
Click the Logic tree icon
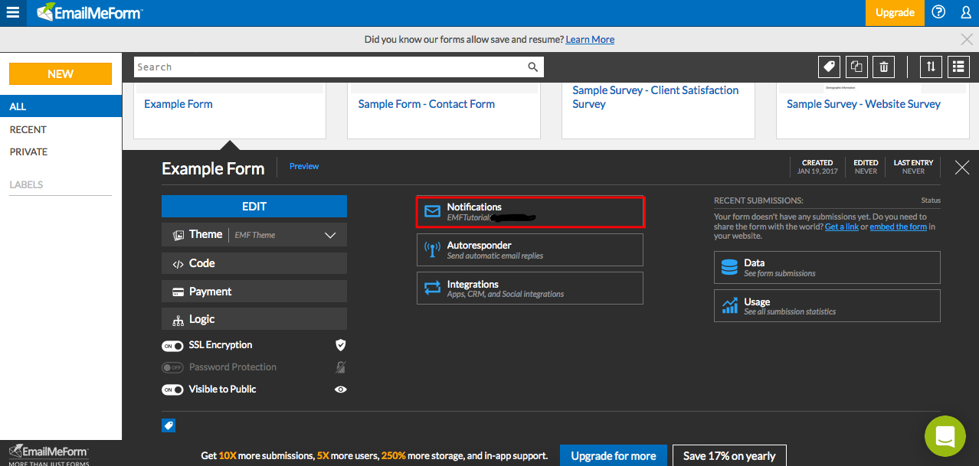point(178,320)
